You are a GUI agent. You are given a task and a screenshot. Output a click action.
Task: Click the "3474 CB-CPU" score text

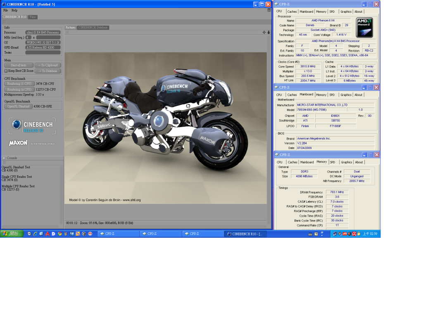[45, 84]
